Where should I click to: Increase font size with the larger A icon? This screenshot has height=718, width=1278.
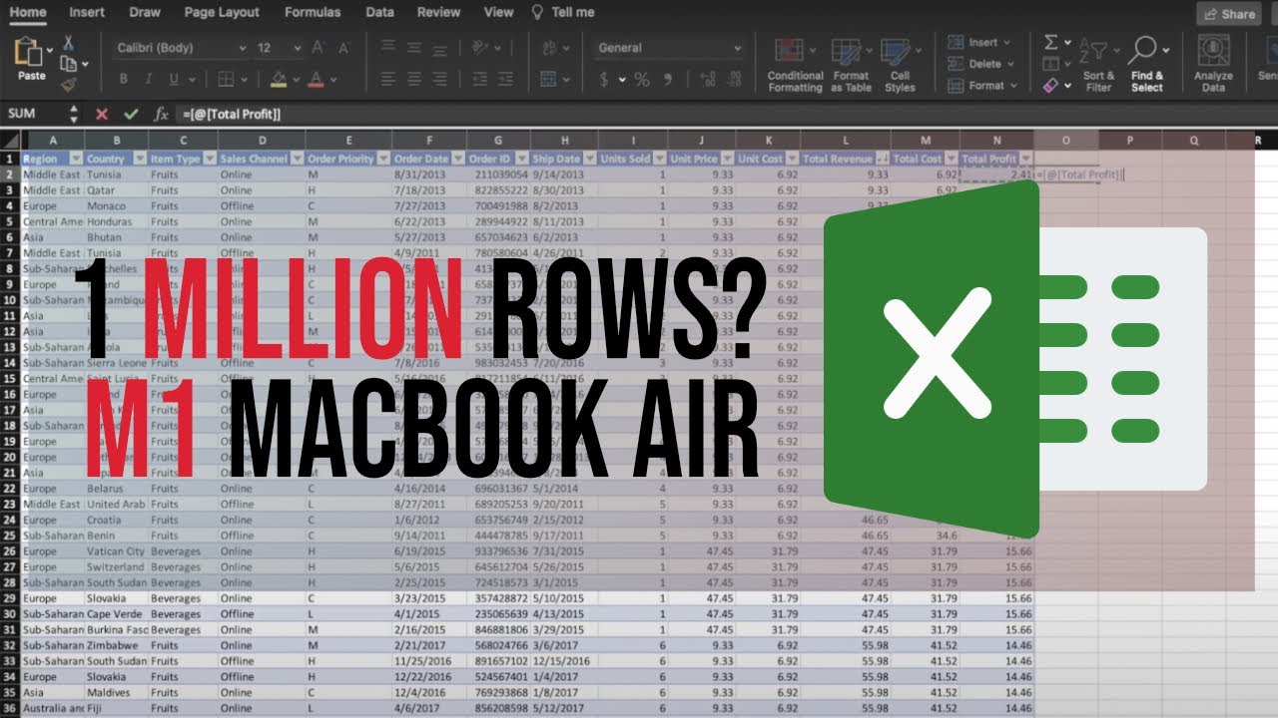tap(319, 48)
